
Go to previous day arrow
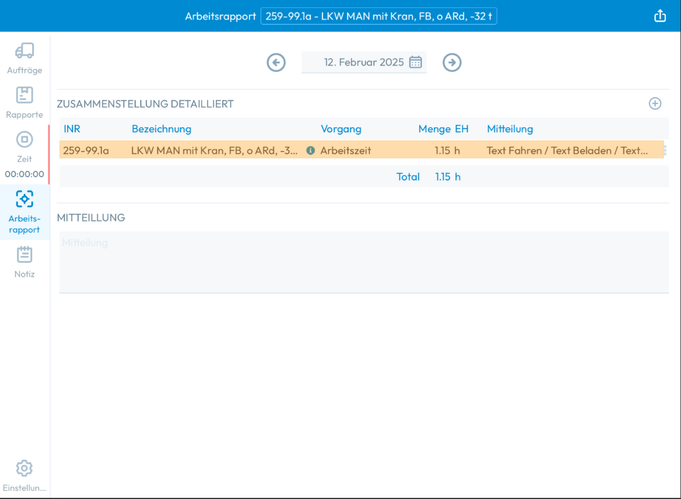pyautogui.click(x=276, y=62)
